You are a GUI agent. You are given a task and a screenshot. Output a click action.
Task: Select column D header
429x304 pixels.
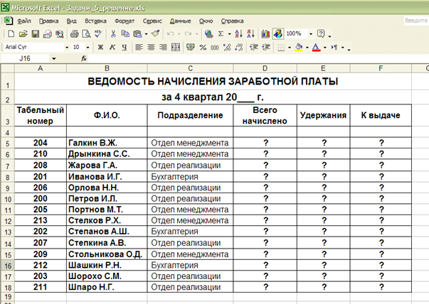pos(265,68)
